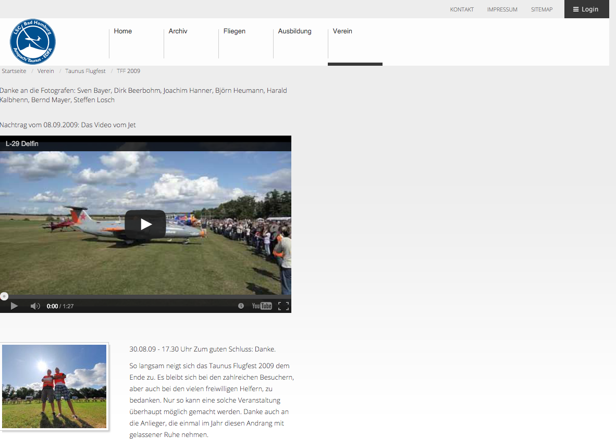Image resolution: width=616 pixels, height=448 pixels.
Task: Click the L-29 Delfin video title
Action: click(x=22, y=144)
